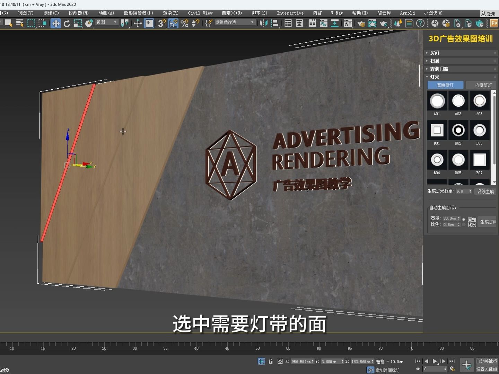
Task: Open the Rendered Frame Window
Action: (372, 23)
